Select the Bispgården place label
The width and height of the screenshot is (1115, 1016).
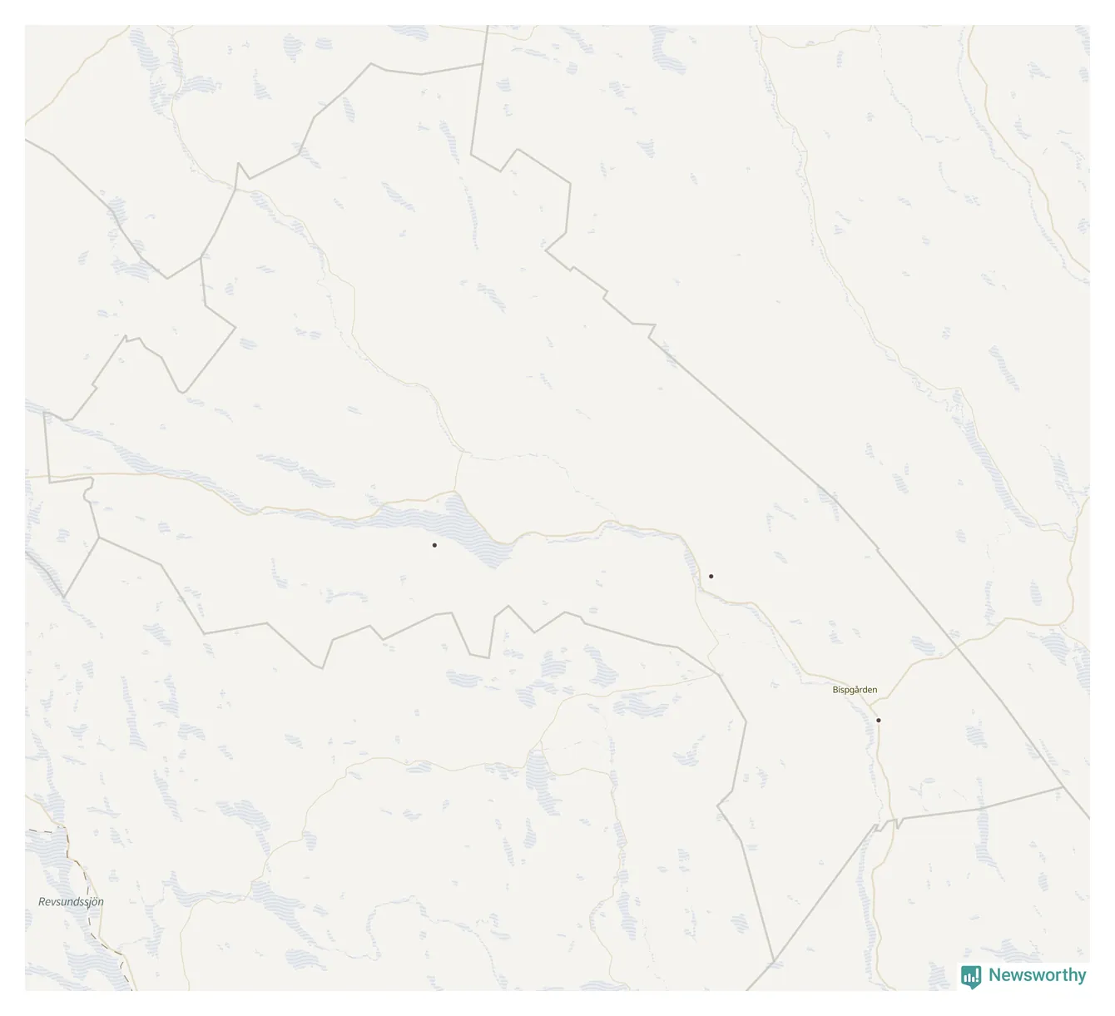tap(855, 690)
